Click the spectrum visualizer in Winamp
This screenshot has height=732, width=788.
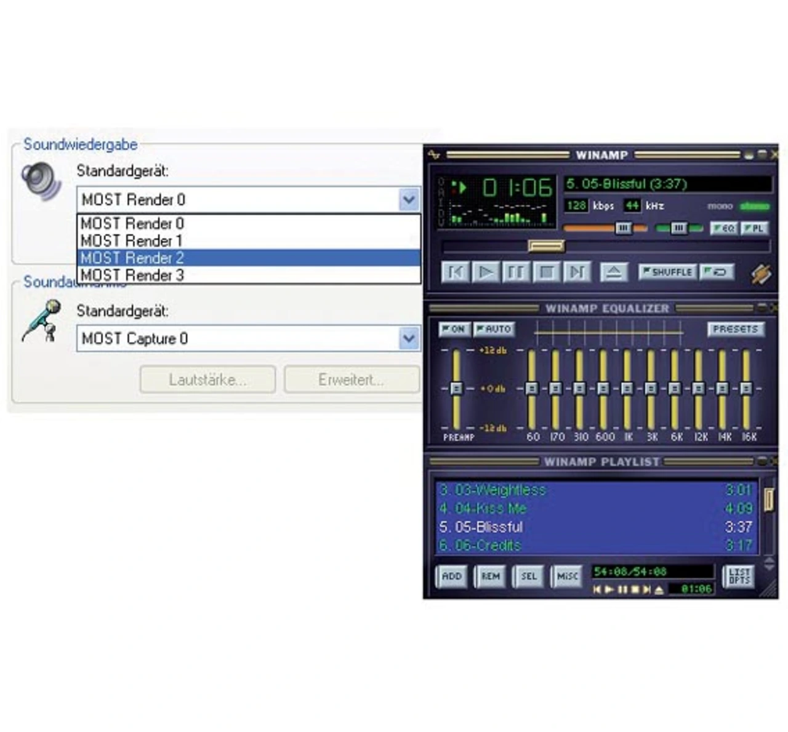click(499, 213)
